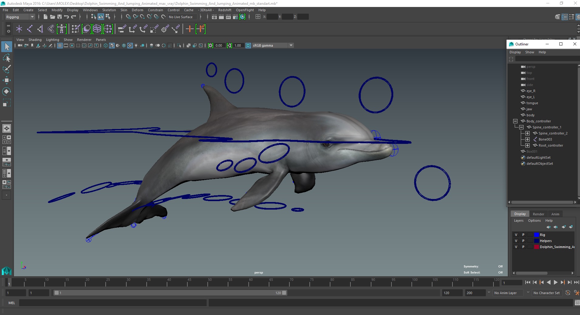Toggle visibility V of Rig layer
Viewport: 580px width, 315px height.
point(516,235)
